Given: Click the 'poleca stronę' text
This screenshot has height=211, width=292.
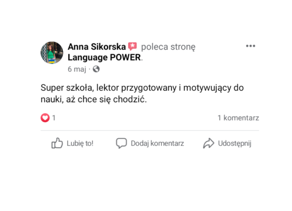Looking at the screenshot, I should click(x=168, y=47).
